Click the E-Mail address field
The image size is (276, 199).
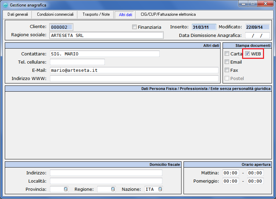[x=134, y=70]
